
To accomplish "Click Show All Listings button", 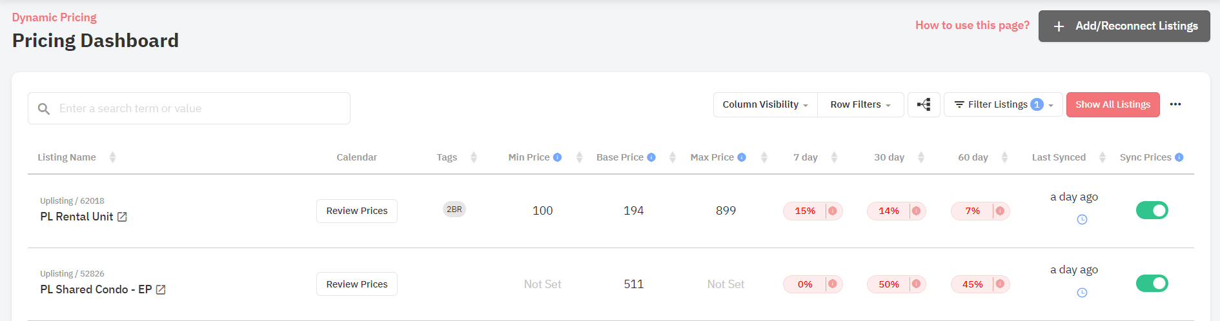I will pos(1113,104).
